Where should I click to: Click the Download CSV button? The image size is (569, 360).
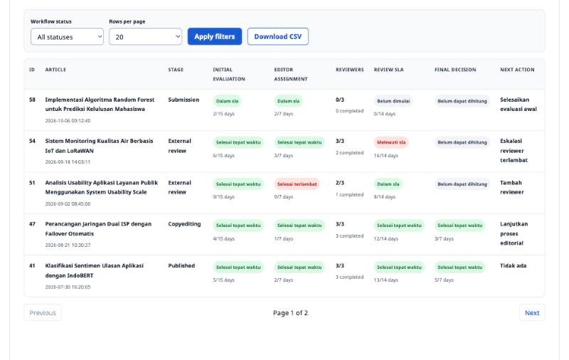click(x=278, y=37)
